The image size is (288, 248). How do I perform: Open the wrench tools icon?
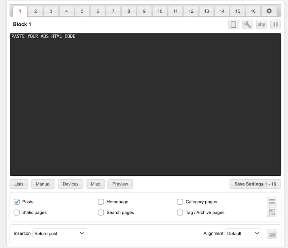coord(247,24)
